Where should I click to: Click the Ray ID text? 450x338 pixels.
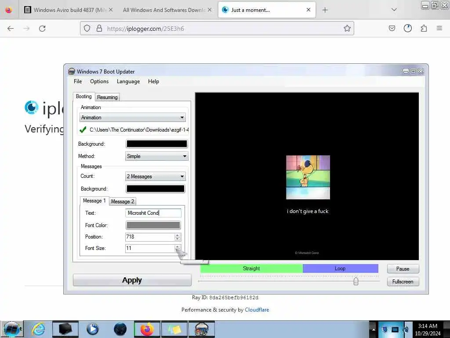(225, 298)
